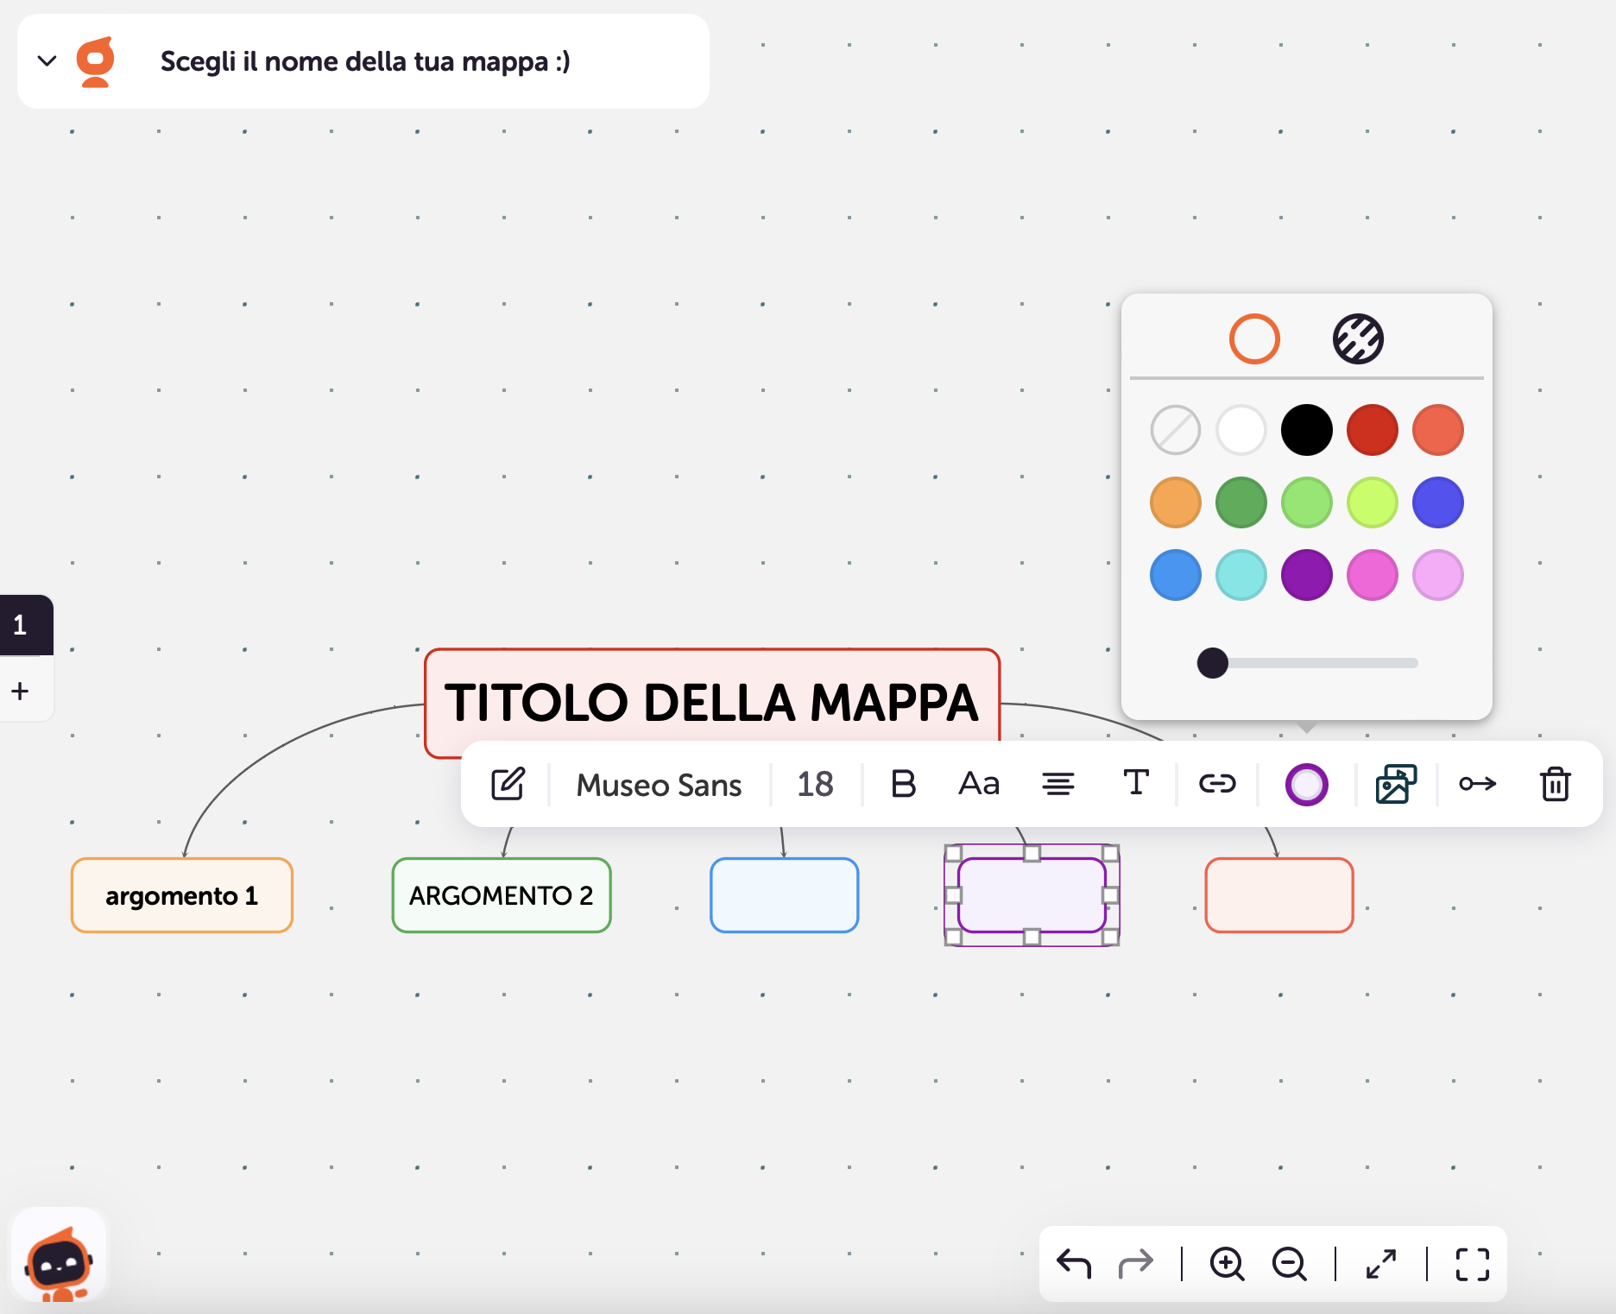Insert a link using the chain icon
This screenshot has width=1616, height=1314.
[x=1216, y=784]
